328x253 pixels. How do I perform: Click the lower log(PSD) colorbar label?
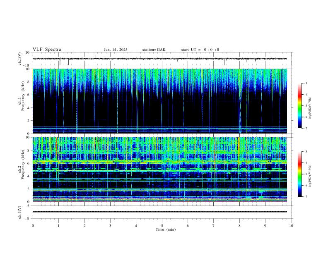point(310,176)
